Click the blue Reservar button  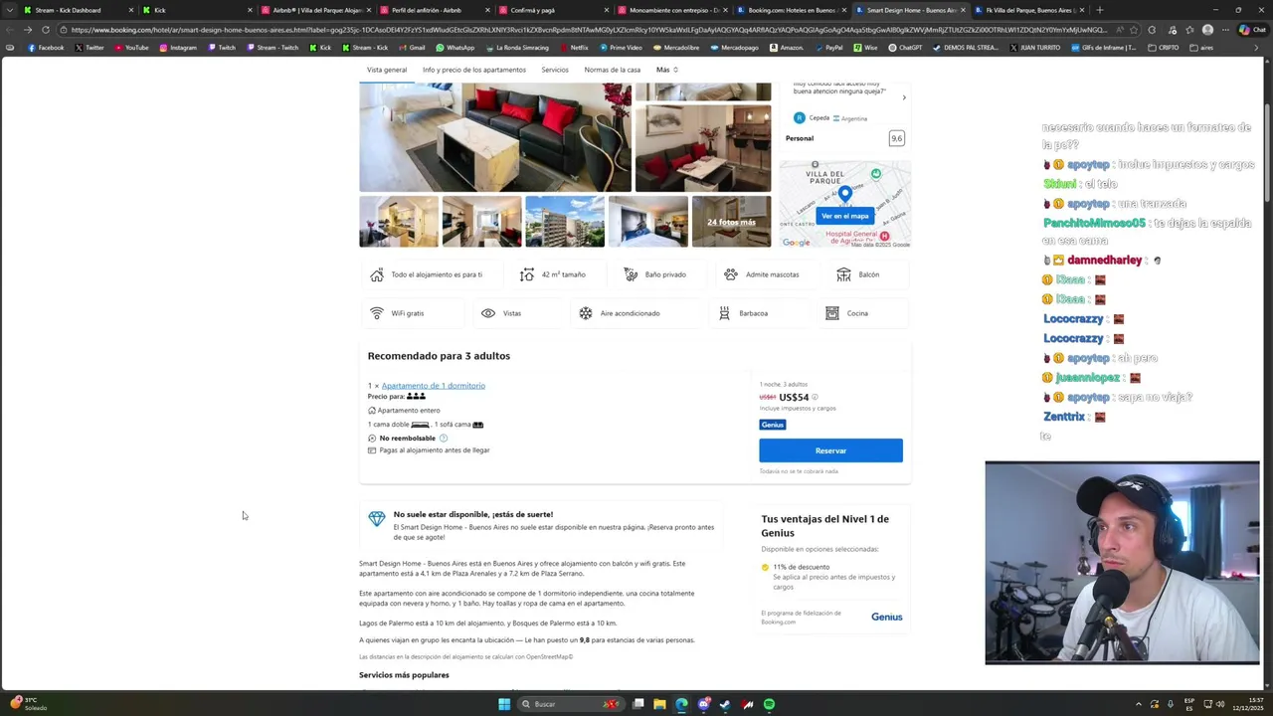tap(830, 450)
